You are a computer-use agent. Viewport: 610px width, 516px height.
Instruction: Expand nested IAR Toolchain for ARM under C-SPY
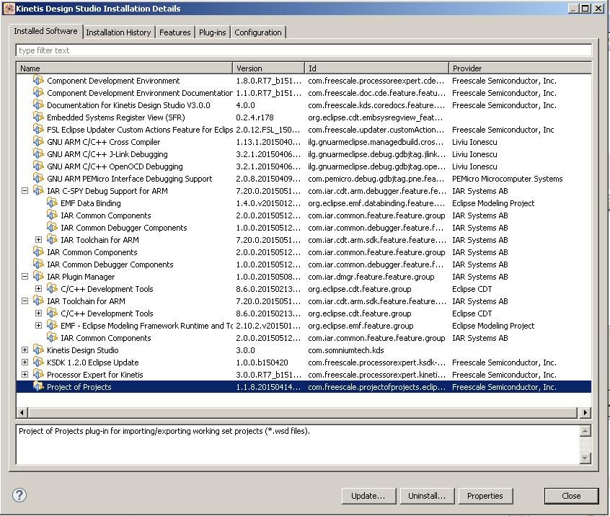(38, 240)
